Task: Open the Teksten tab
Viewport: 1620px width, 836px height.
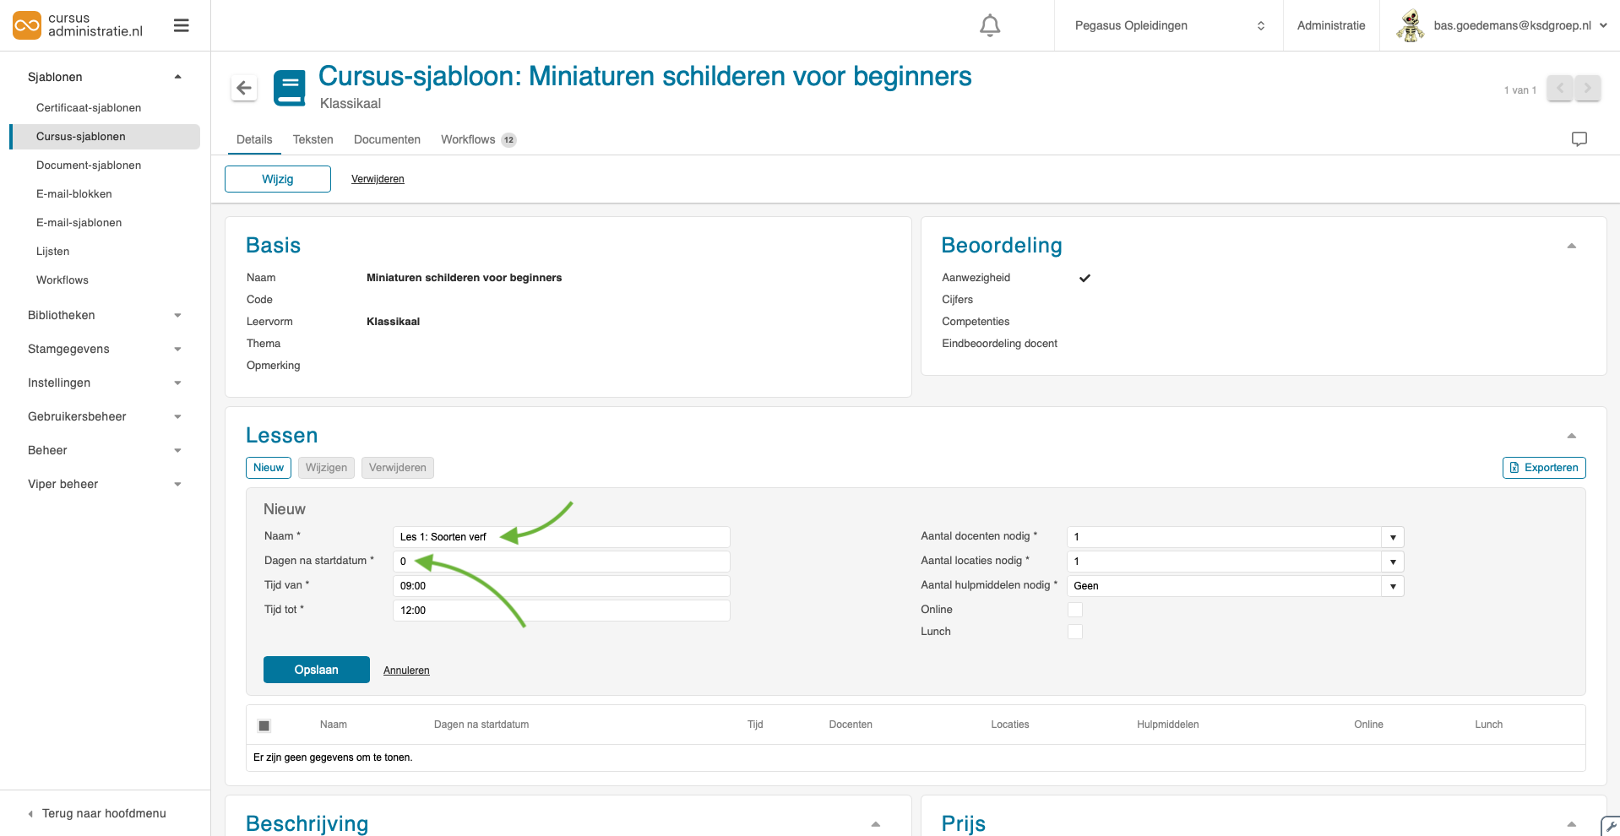Action: 313,139
